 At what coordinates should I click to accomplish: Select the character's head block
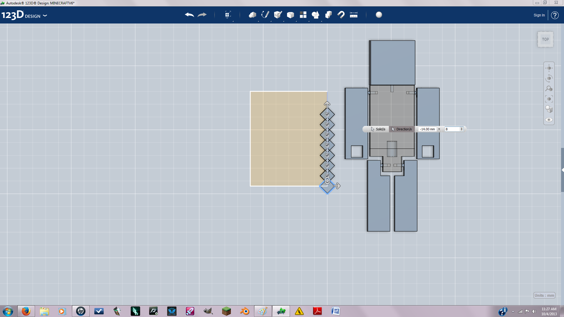point(392,63)
